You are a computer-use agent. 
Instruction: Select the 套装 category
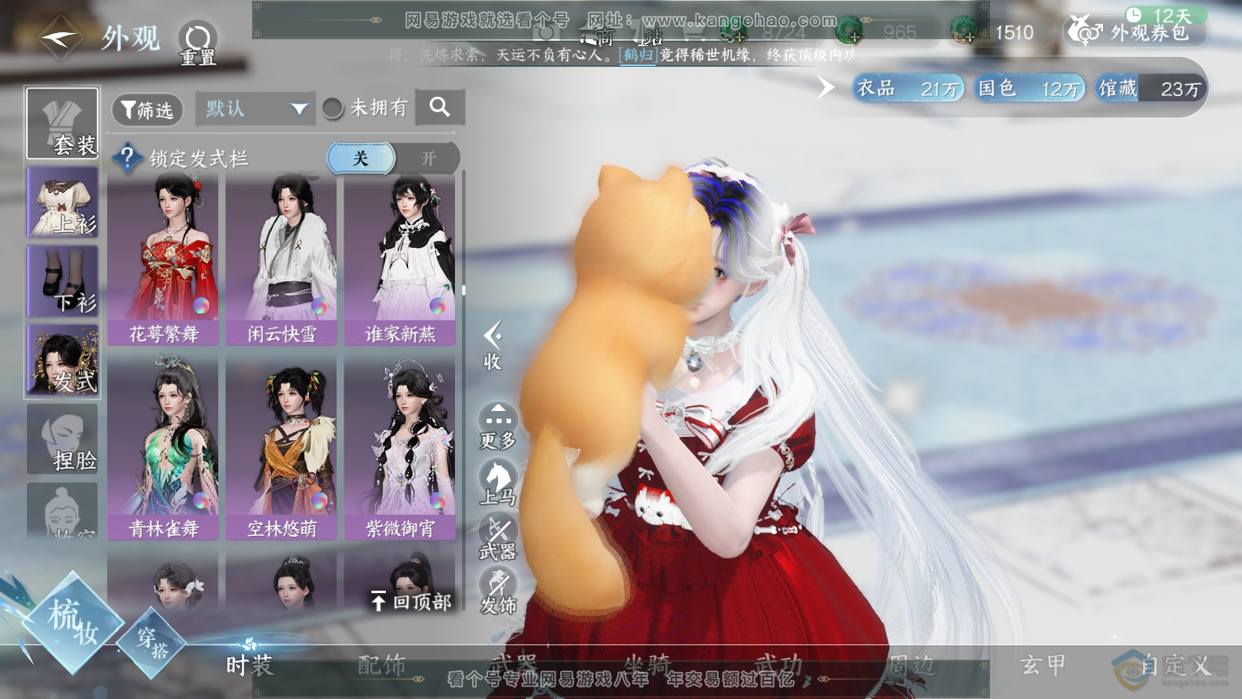(x=63, y=123)
